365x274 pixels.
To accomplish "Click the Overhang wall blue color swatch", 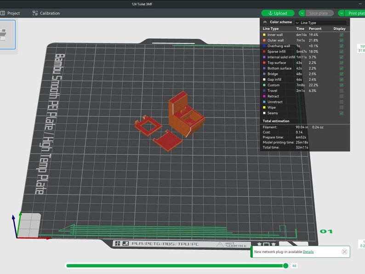I will (x=264, y=46).
